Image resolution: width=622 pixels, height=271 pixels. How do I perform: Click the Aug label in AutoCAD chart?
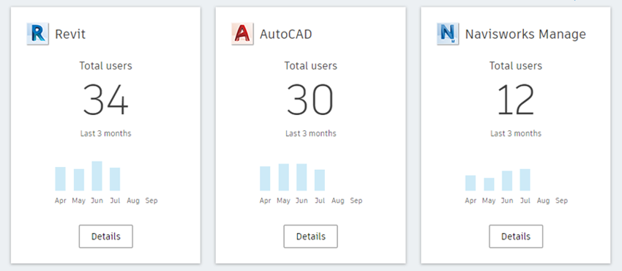338,201
